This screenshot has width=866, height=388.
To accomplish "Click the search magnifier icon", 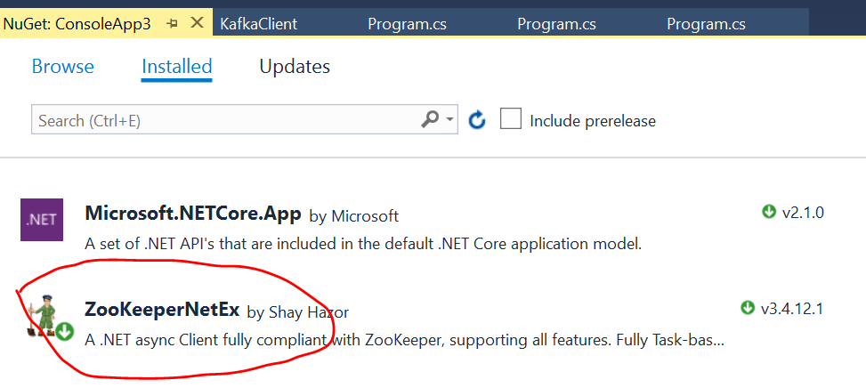I will [x=430, y=119].
